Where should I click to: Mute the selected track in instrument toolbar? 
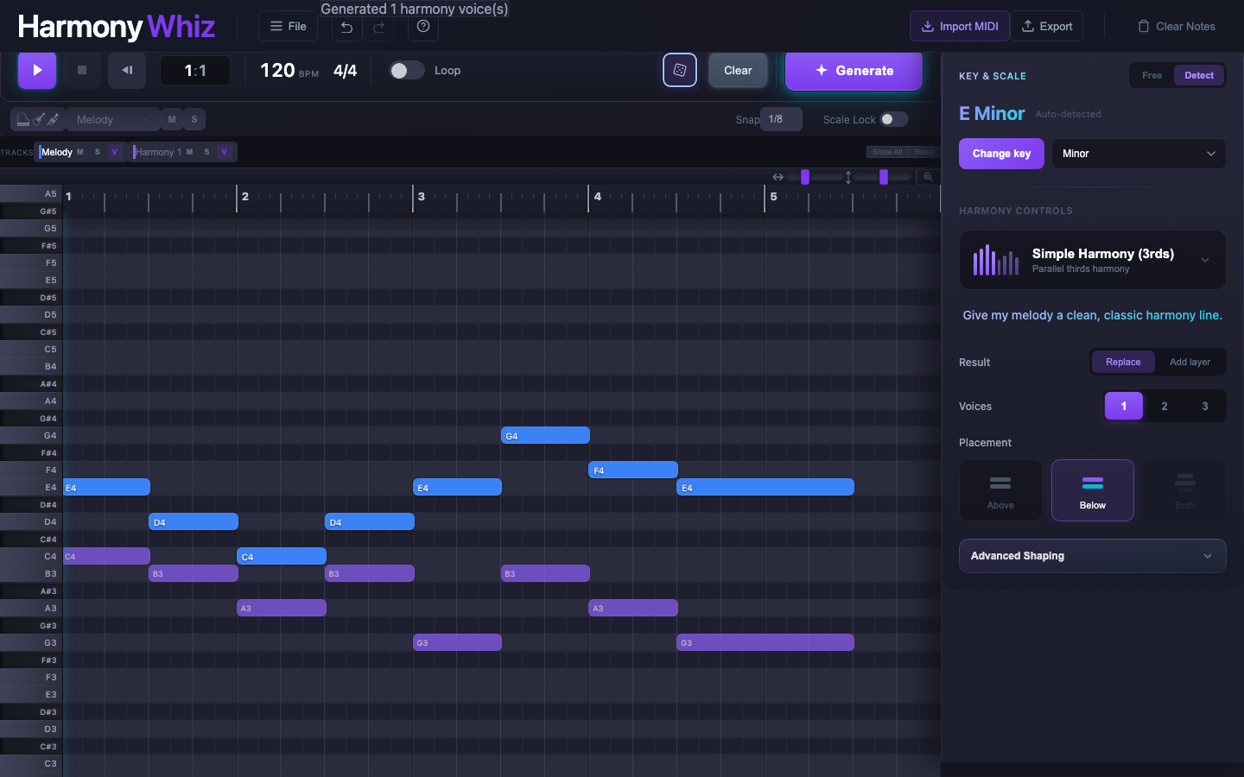(x=172, y=119)
